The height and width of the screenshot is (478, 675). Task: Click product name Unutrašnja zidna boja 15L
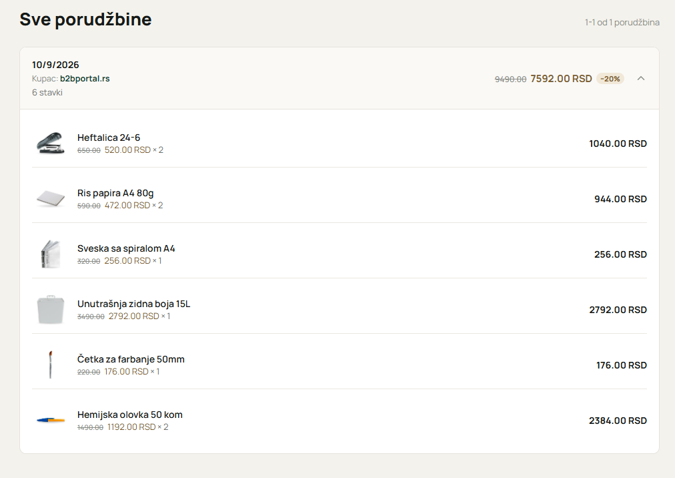[x=133, y=304]
